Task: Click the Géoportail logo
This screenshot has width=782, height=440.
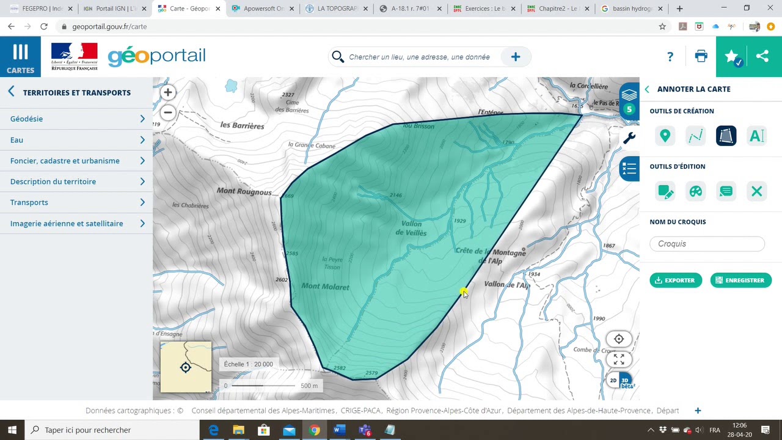Action: (156, 56)
